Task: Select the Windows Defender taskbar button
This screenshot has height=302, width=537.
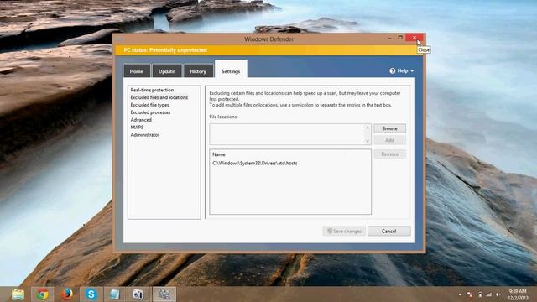Action: pyautogui.click(x=164, y=294)
